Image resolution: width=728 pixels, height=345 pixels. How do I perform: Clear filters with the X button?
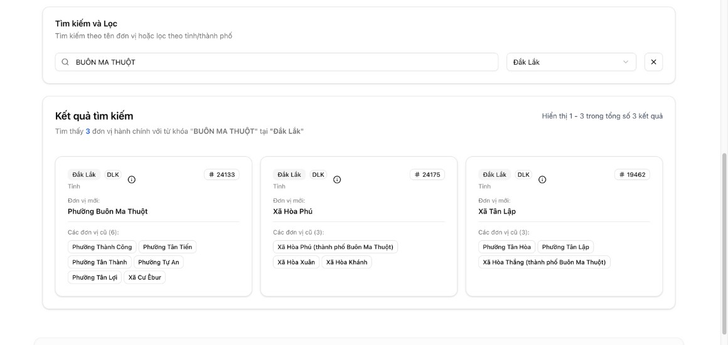tap(653, 62)
